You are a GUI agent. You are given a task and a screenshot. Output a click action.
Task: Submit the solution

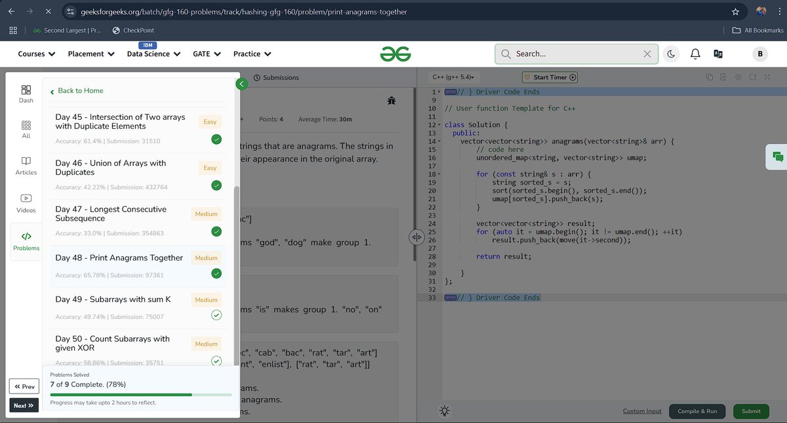click(751, 411)
